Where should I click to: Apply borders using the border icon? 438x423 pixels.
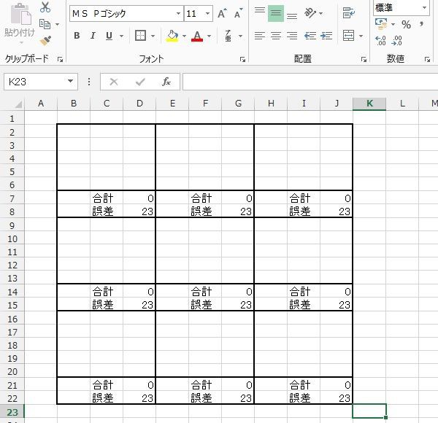(x=140, y=36)
